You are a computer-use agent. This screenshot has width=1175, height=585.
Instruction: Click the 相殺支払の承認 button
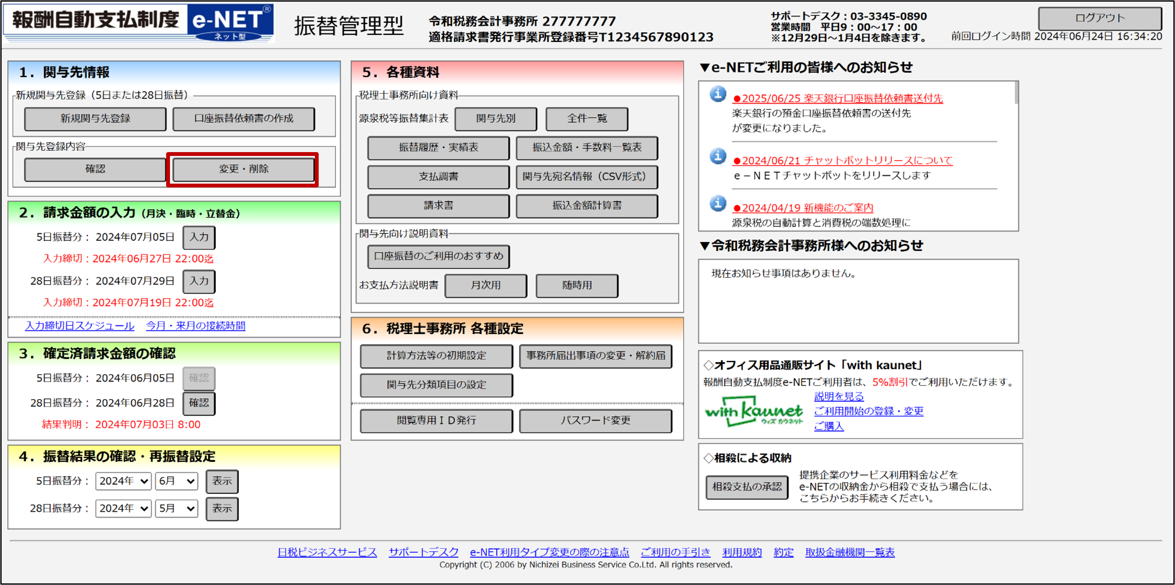point(747,487)
